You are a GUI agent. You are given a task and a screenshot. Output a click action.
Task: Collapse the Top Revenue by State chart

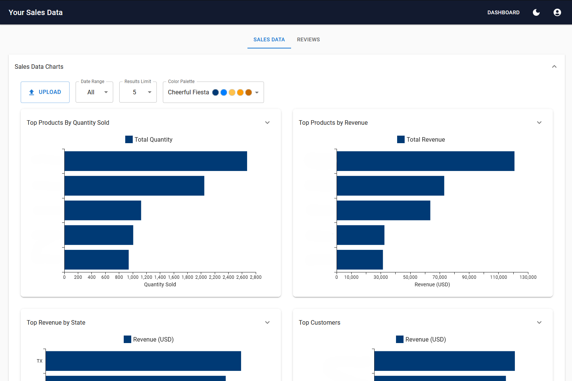(x=267, y=322)
